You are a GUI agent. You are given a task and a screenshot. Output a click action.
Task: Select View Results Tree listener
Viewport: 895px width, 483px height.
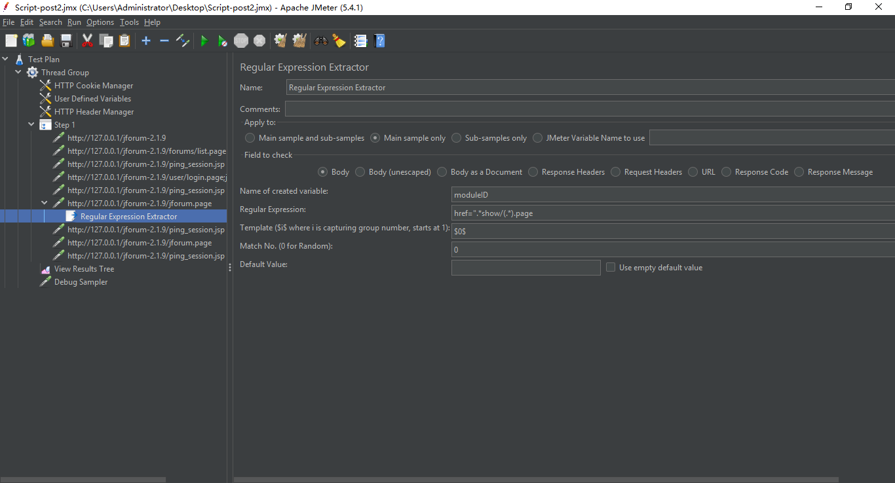pos(84,269)
